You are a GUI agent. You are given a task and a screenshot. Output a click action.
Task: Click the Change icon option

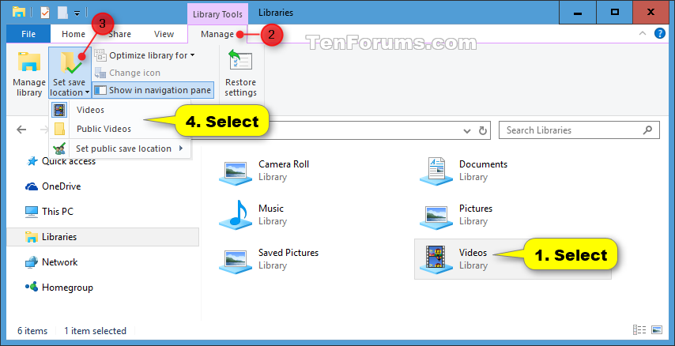pos(127,73)
